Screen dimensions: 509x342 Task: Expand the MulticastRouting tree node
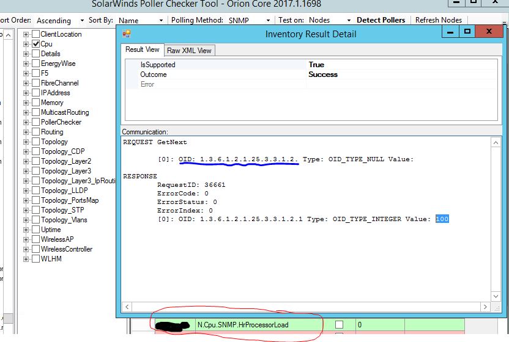click(x=26, y=112)
